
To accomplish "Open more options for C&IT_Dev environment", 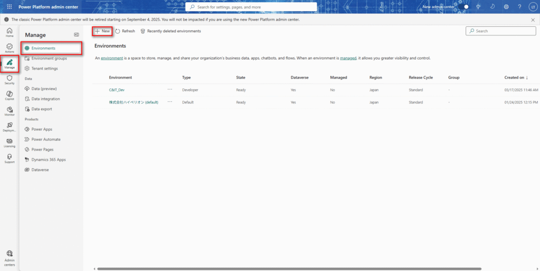I will 170,90.
